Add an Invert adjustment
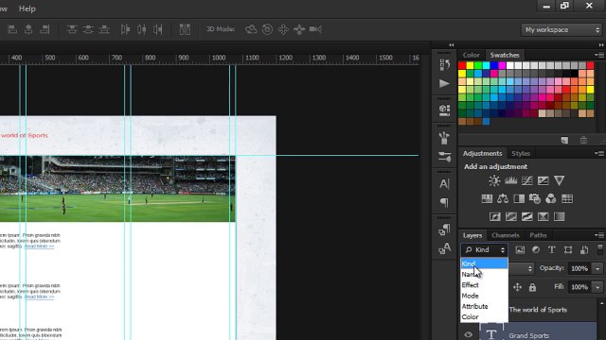 coord(494,216)
